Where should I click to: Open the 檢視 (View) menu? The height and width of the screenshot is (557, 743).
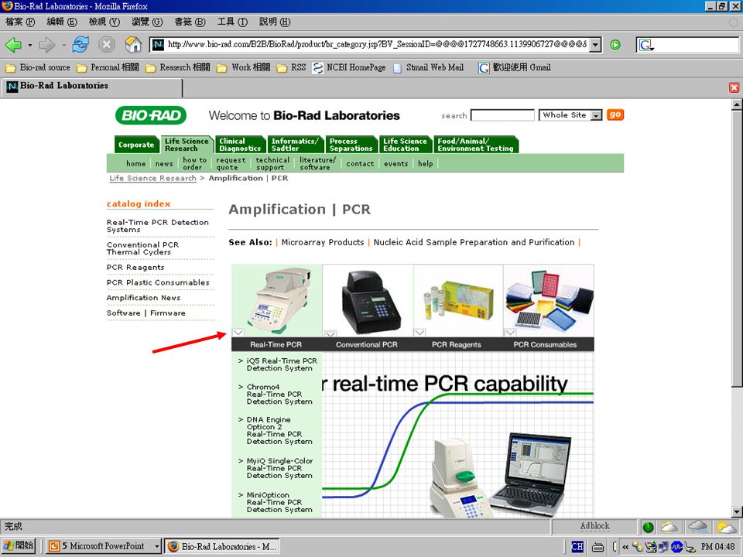click(x=104, y=22)
